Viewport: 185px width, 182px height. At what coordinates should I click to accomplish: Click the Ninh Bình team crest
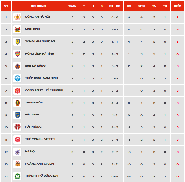17,29
